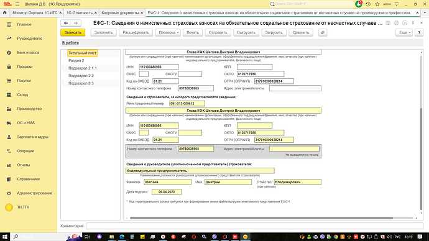Screen dimensions: 429x241
Task: Open the Банк и касса section
Action: pos(29,52)
